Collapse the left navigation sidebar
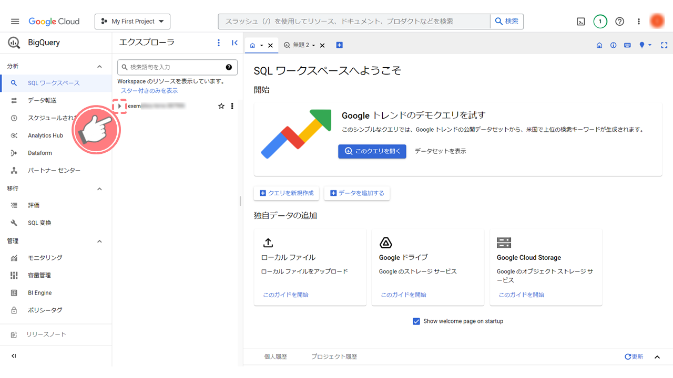Screen dimensions: 673x378 [x=14, y=356]
